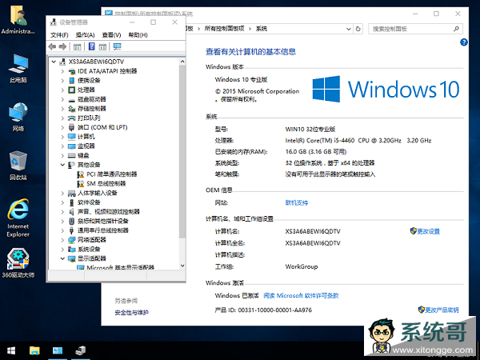Select the 360驱动大师 desktop icon

pyautogui.click(x=18, y=263)
